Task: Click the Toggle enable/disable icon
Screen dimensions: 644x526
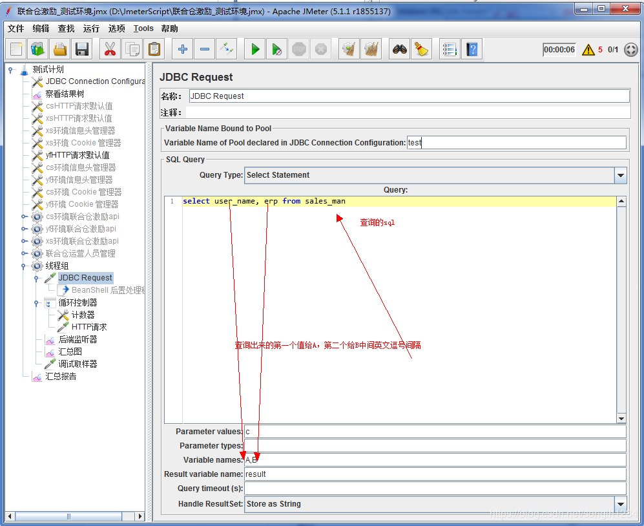Action: (227, 50)
